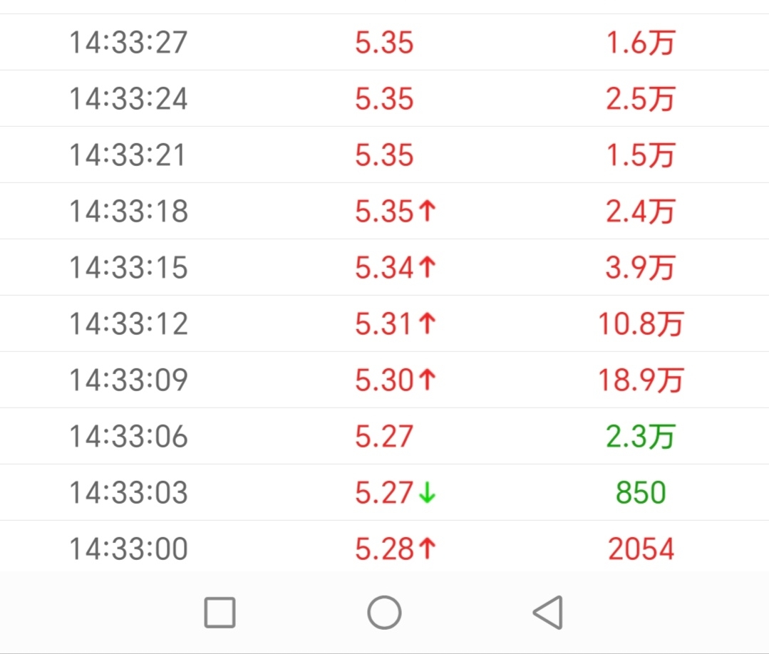
Task: Click the green down arrow beside 5.27
Action: [427, 493]
